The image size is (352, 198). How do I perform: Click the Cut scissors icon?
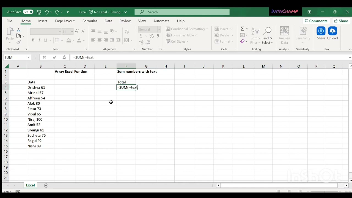[18, 29]
